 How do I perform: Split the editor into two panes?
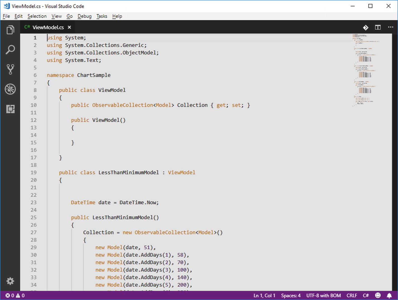(378, 27)
